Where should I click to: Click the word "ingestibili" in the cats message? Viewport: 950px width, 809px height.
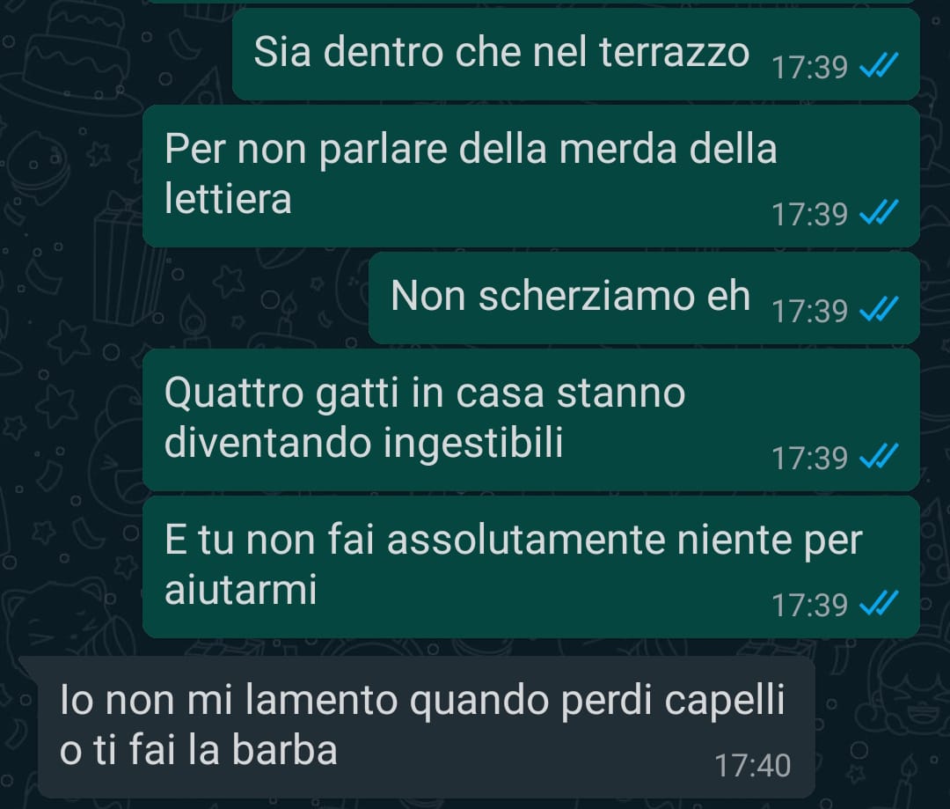473,444
